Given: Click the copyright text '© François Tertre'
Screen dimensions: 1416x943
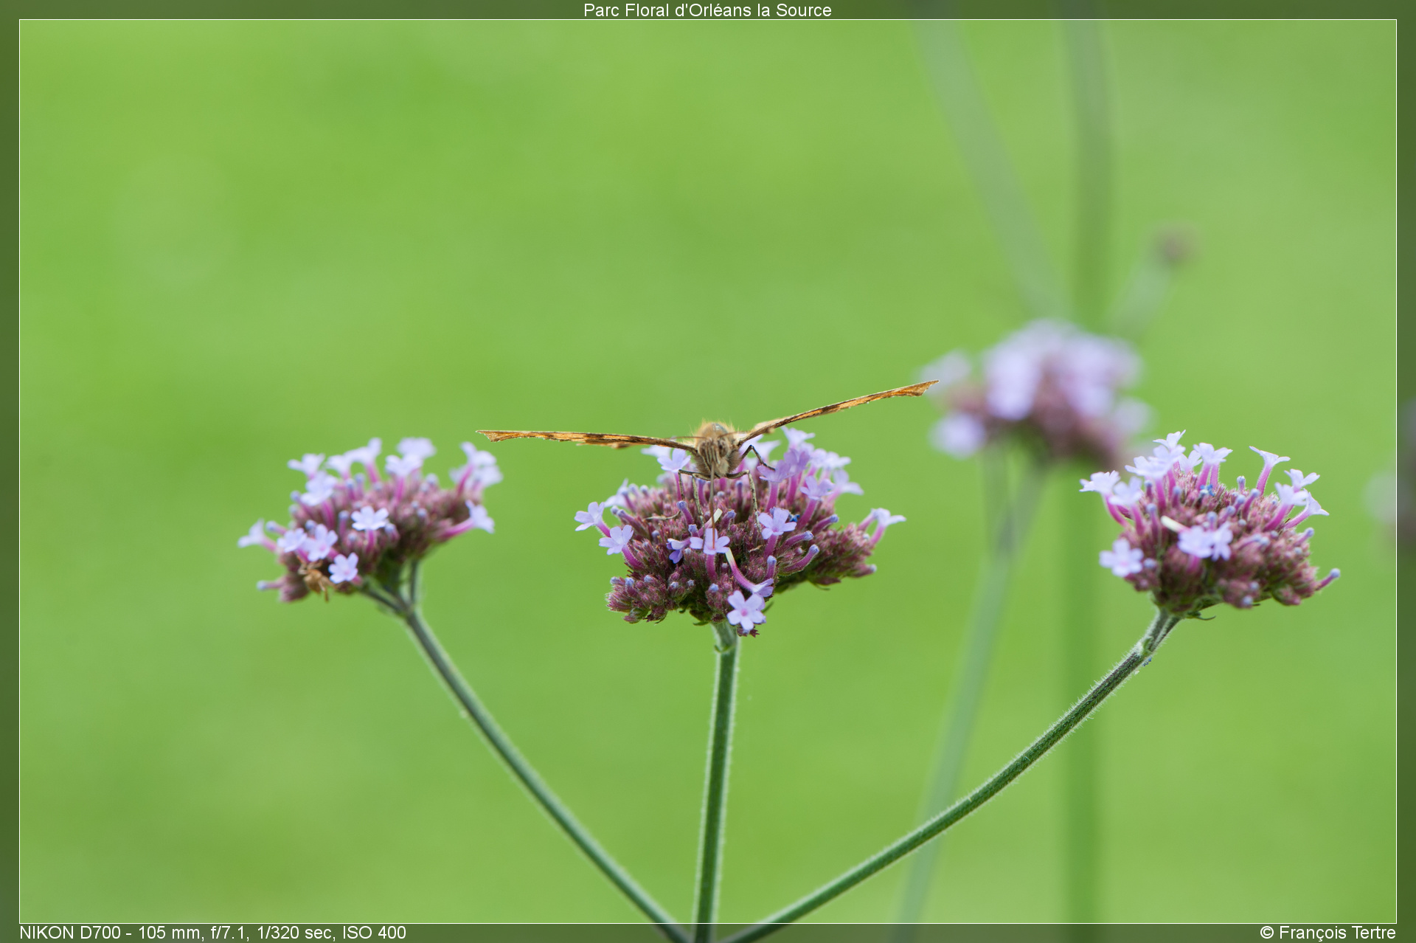Looking at the screenshot, I should [x=1327, y=933].
